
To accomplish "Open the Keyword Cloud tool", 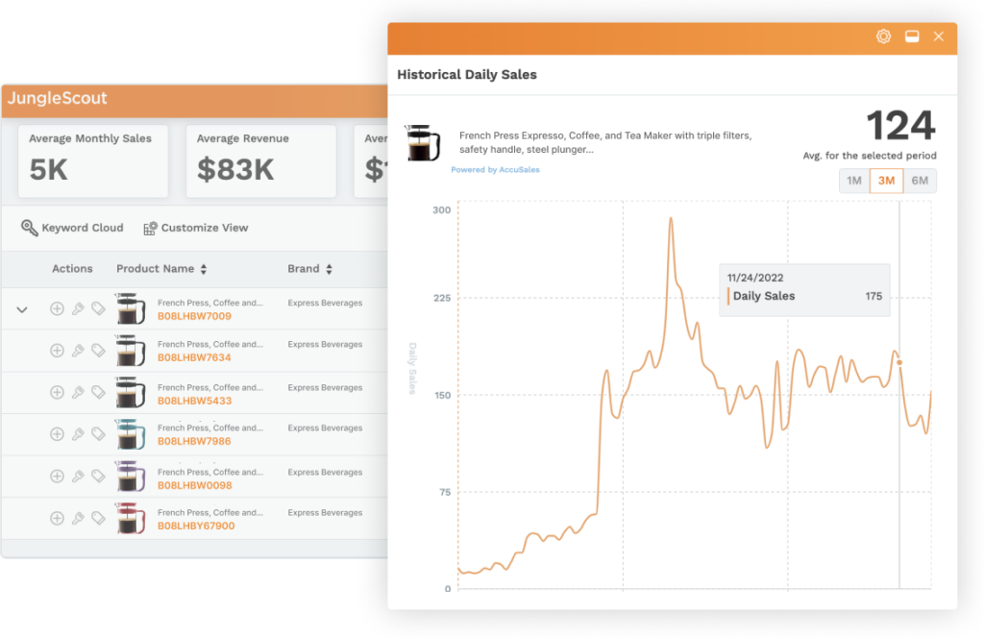I will [x=72, y=228].
